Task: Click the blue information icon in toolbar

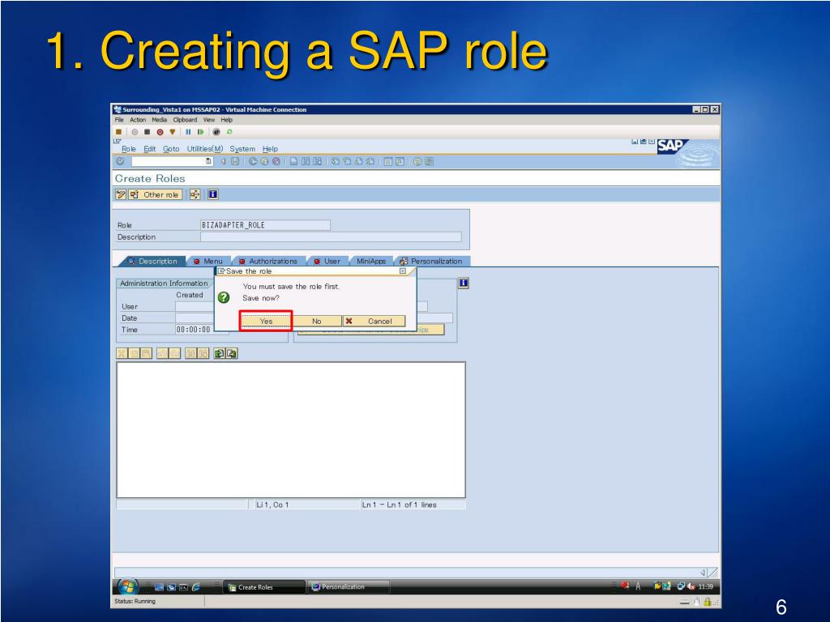Action: [213, 194]
